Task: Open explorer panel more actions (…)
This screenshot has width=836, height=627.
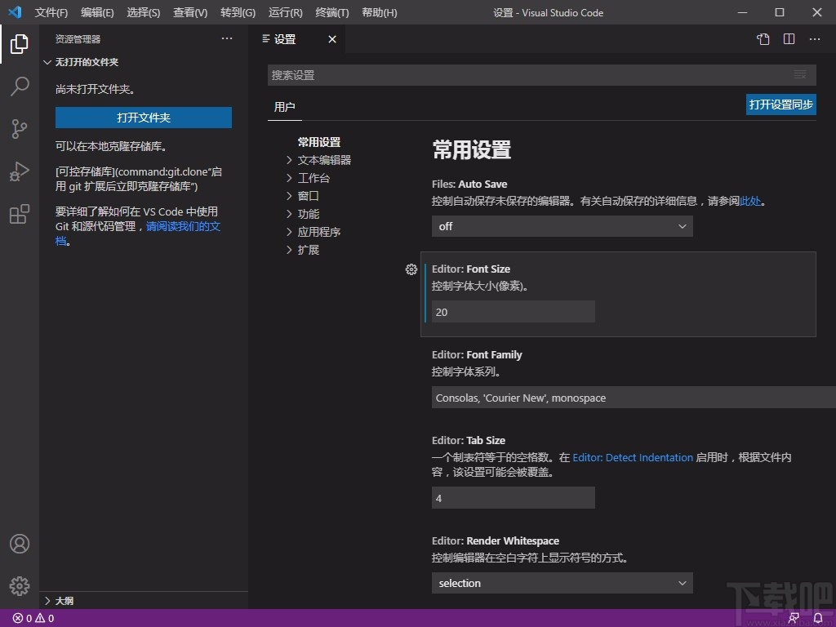Action: pos(227,38)
